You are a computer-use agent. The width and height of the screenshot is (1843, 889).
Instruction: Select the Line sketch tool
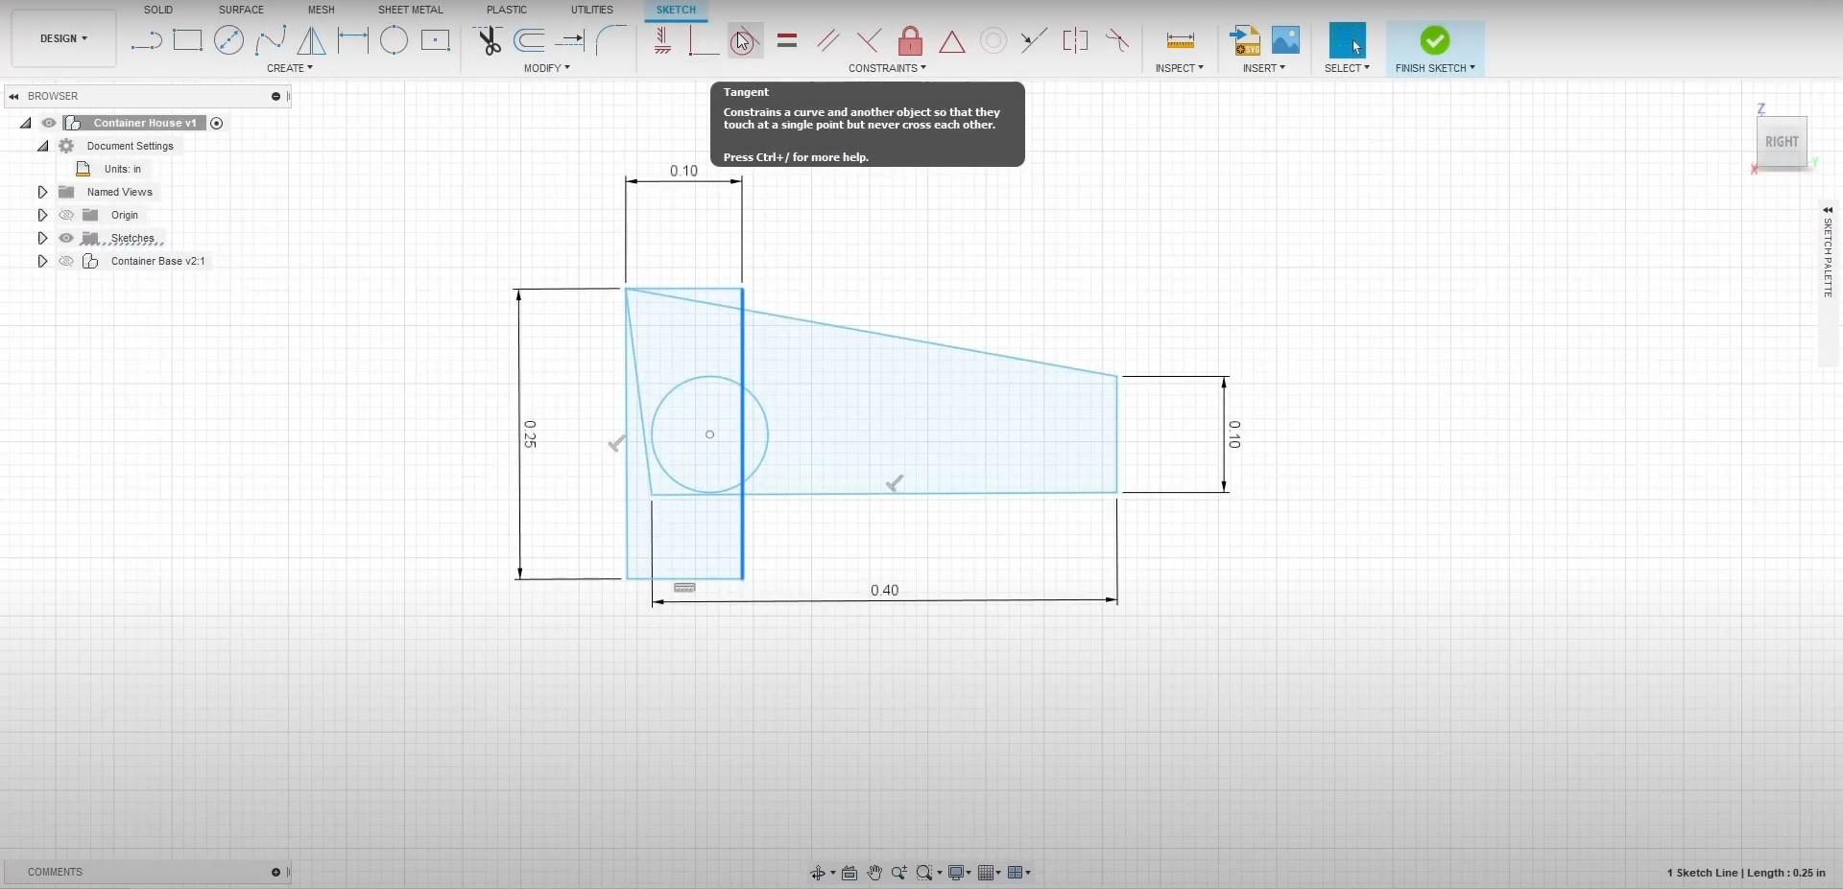[x=146, y=40]
